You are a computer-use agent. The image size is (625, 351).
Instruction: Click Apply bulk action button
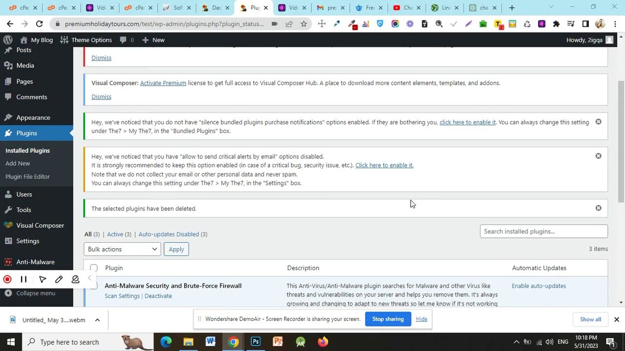176,249
